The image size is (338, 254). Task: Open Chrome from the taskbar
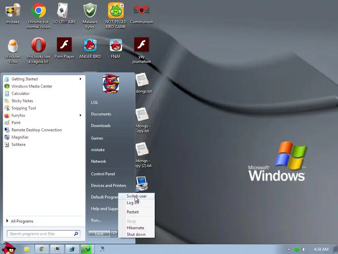click(x=42, y=249)
